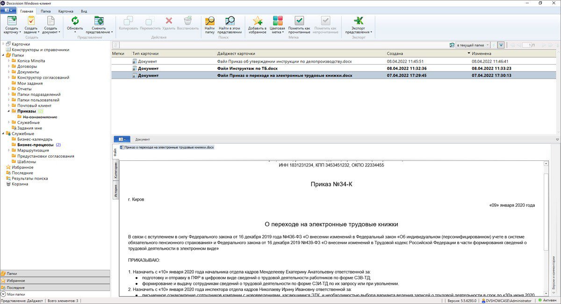Click Пометить как прочитанные icon
561x304 pixels.
tap(299, 21)
